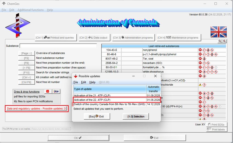The height and width of the screenshot is (143, 233).
Task: Click the 01.05.2026 automatic transfer date
Action: 153,100
